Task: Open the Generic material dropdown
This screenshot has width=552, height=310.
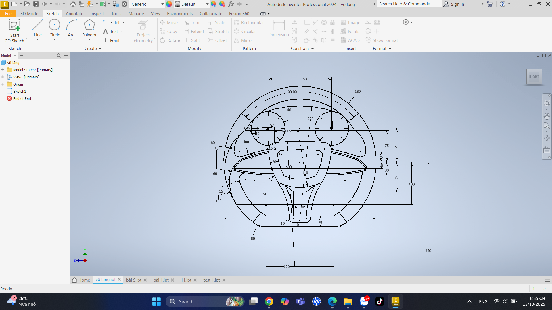Action: click(x=162, y=4)
